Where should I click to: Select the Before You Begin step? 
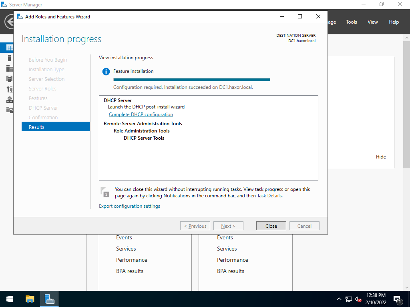(x=48, y=60)
